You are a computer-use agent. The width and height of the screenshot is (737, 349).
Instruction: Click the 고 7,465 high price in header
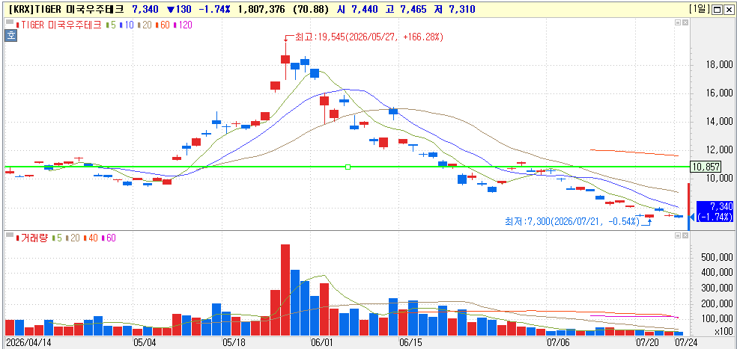click(406, 10)
